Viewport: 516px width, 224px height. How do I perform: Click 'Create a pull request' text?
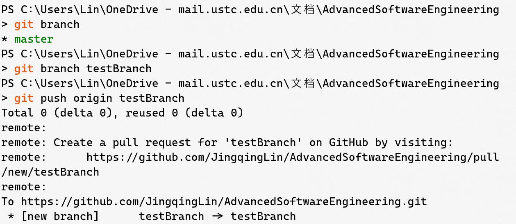pyautogui.click(x=122, y=142)
